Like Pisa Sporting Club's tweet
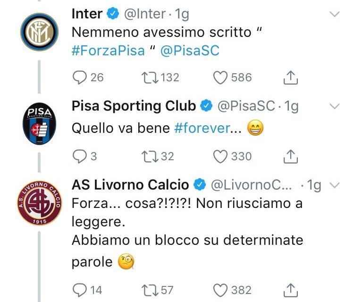Screen dimensions: 354x302 pyautogui.click(x=221, y=156)
